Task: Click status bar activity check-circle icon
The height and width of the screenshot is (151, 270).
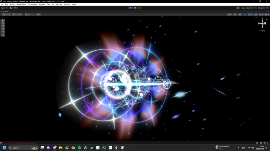Action: pyautogui.click(x=268, y=143)
